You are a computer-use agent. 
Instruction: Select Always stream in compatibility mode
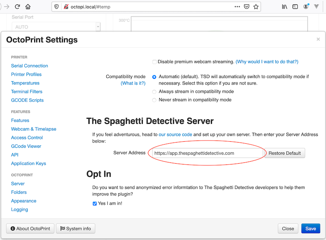(154, 92)
